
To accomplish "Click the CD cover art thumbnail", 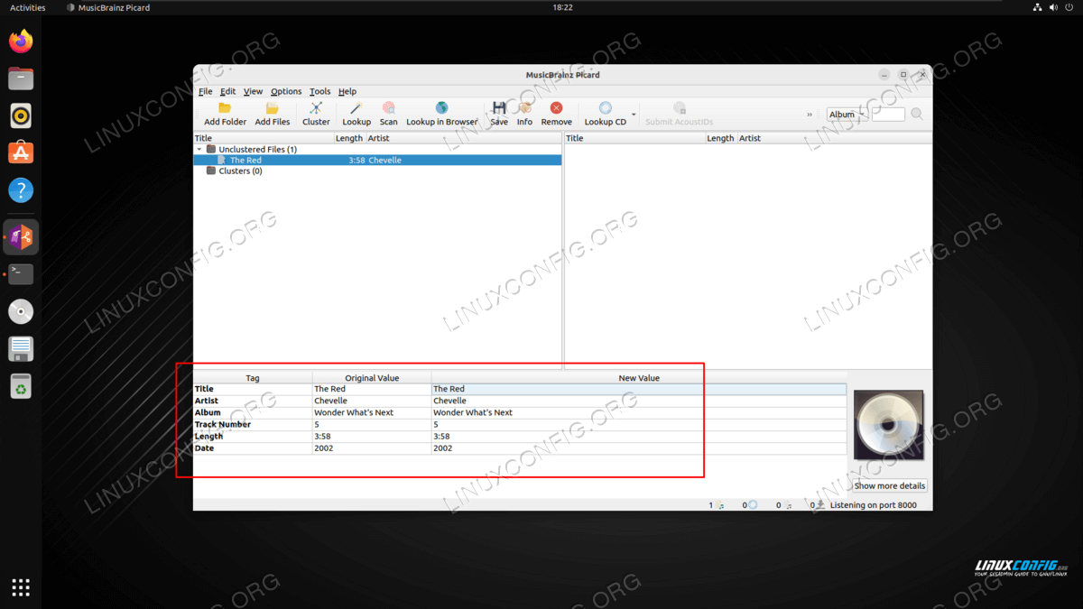I will click(x=889, y=425).
